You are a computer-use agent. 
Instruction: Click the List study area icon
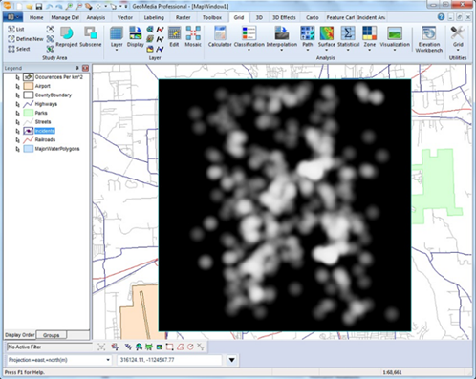[x=11, y=29]
